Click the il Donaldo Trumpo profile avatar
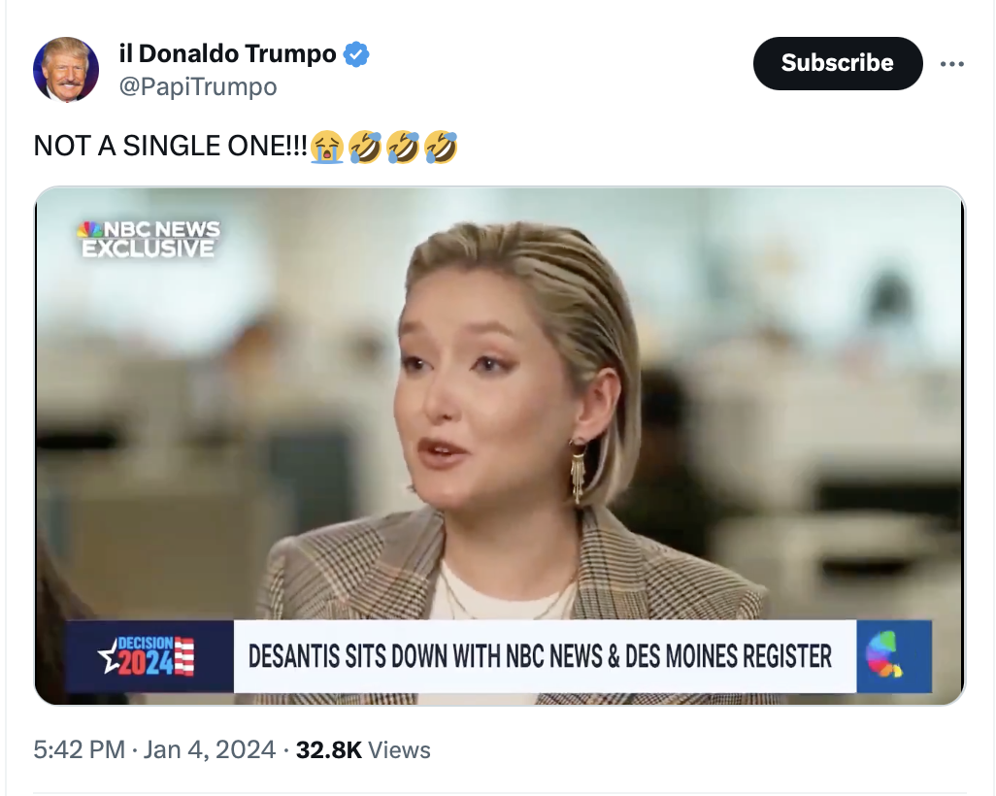The height and width of the screenshot is (796, 996). (66, 69)
